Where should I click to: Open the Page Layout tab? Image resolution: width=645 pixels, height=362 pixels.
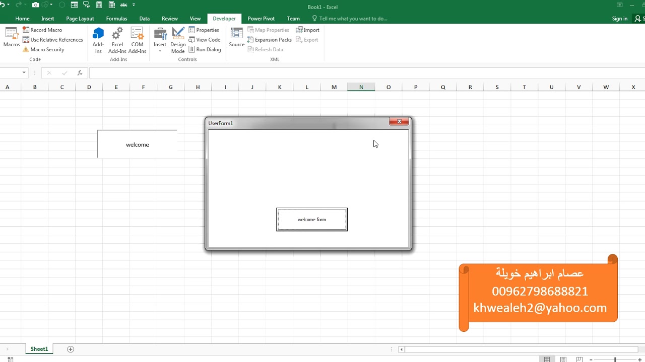(x=80, y=19)
